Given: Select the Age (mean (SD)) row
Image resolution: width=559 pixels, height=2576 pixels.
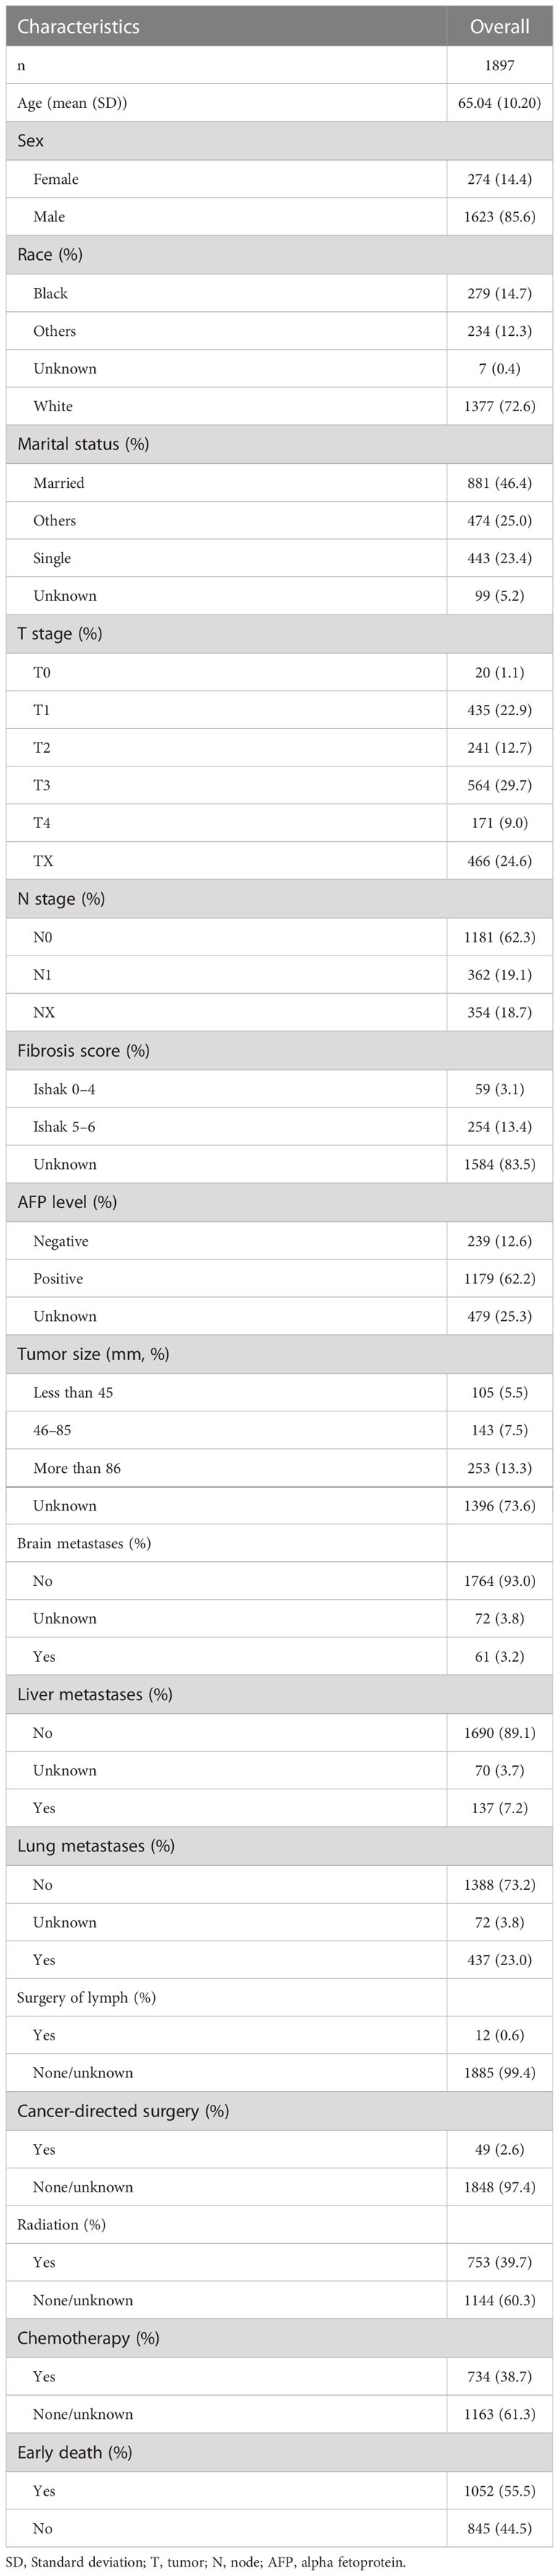Looking at the screenshot, I should pyautogui.click(x=279, y=102).
